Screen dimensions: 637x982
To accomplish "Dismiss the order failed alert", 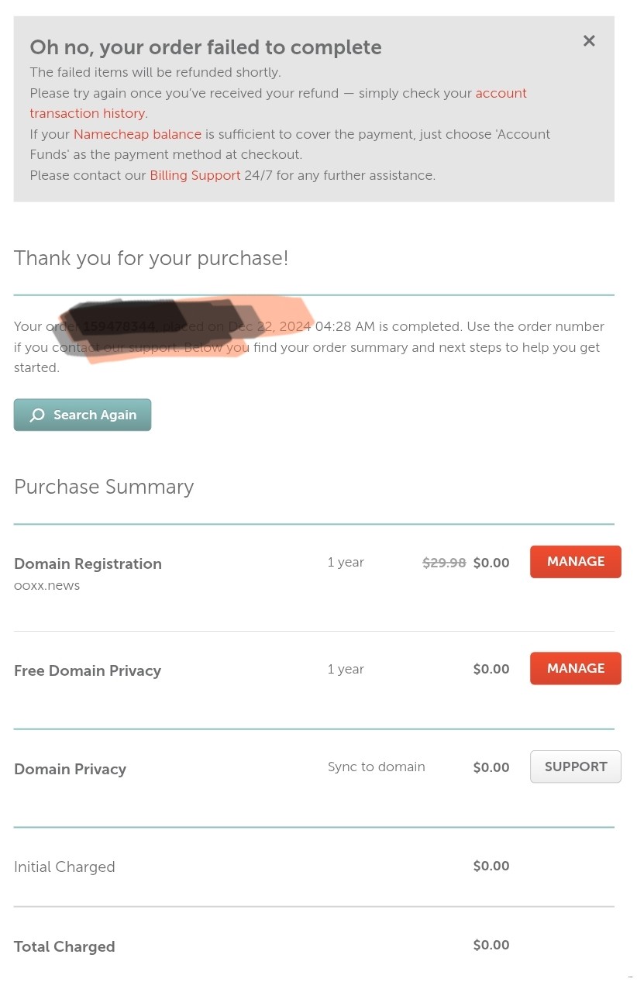I will pyautogui.click(x=589, y=41).
